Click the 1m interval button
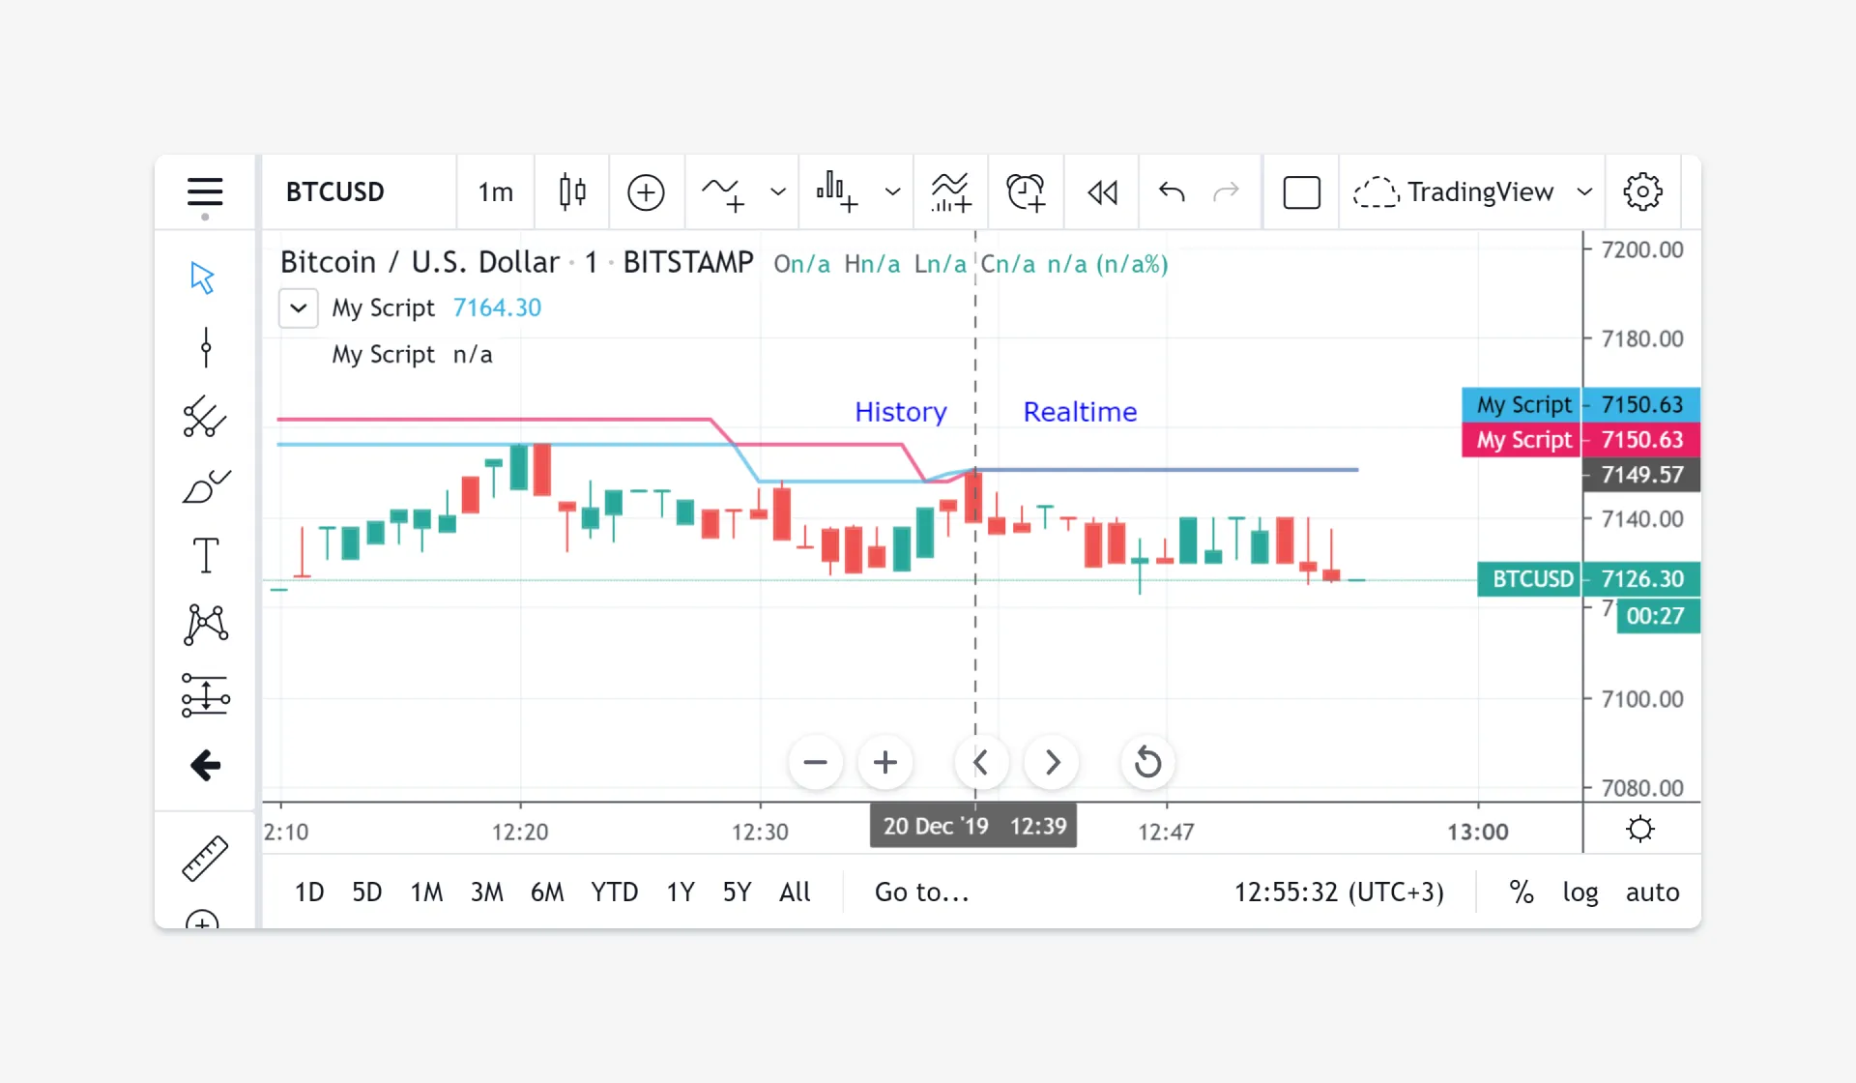The height and width of the screenshot is (1083, 1856). click(495, 191)
